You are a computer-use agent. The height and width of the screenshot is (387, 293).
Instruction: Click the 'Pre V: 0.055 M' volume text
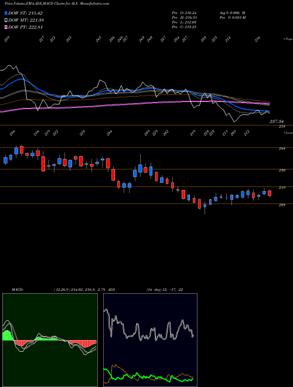click(x=232, y=18)
